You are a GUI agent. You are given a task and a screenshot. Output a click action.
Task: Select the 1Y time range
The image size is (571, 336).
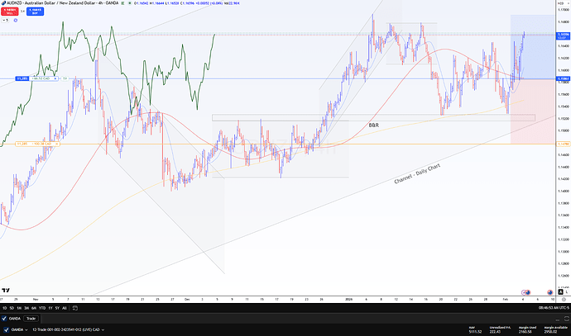[50, 308]
